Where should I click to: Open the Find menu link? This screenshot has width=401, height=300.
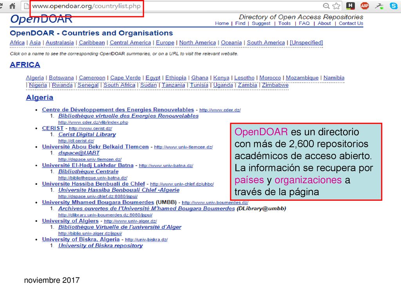240,23
